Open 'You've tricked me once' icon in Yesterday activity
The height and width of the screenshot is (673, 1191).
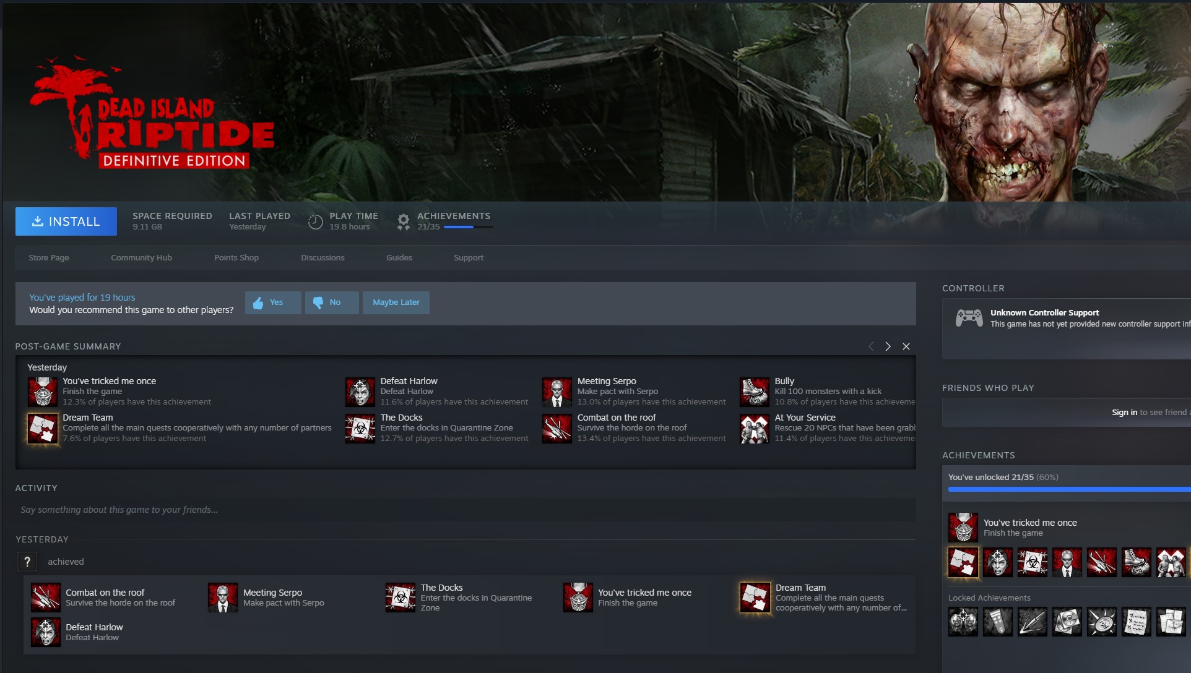pyautogui.click(x=578, y=598)
